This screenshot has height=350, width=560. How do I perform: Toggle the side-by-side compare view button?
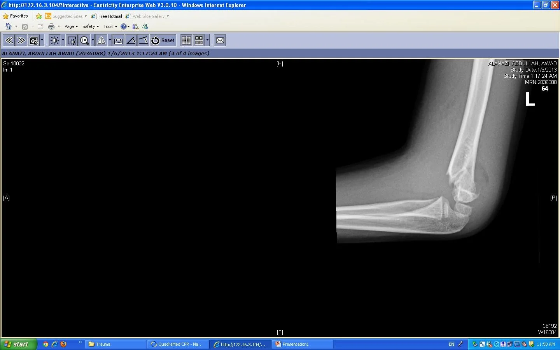(186, 40)
